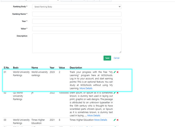Click the Description column header
This screenshot has height=127, width=175.
[x=76, y=68]
